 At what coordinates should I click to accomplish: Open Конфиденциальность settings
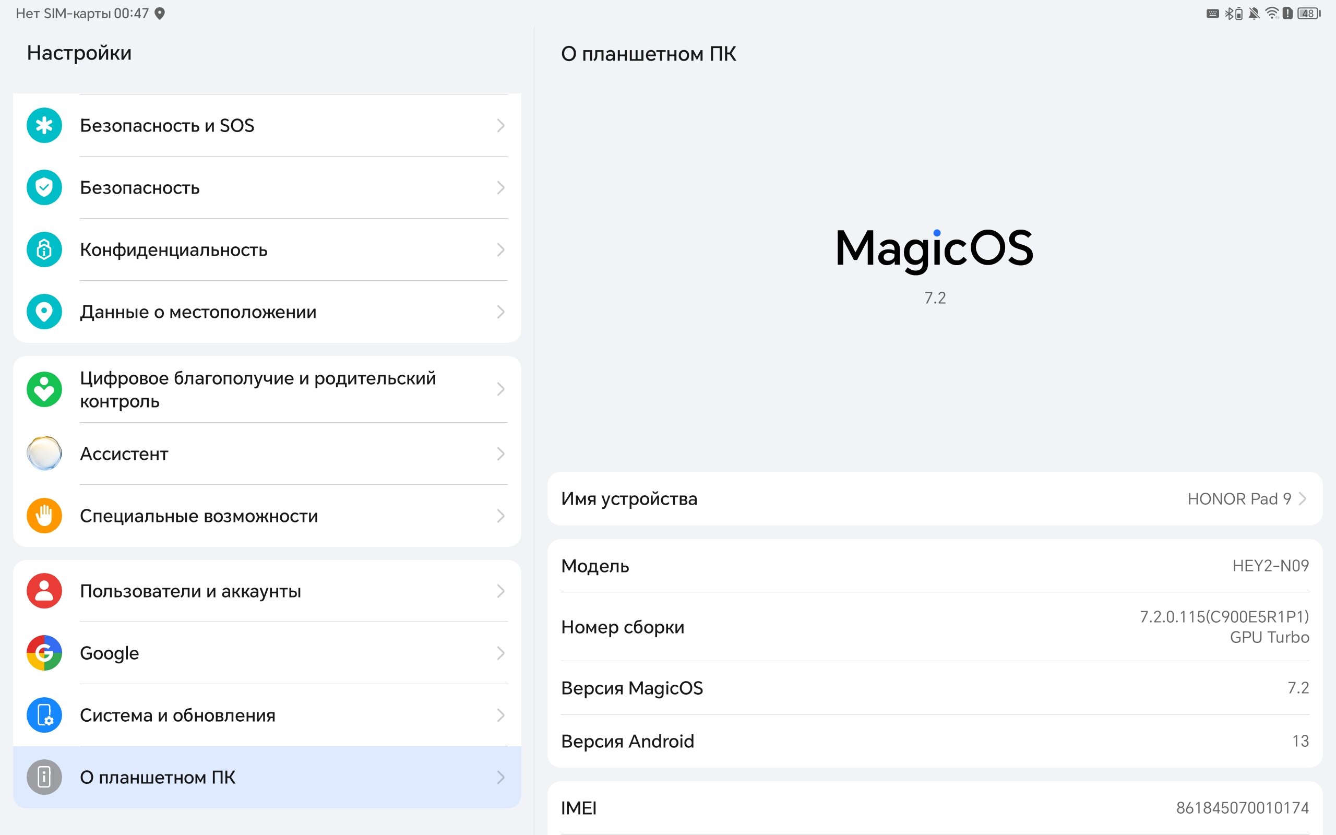point(267,249)
